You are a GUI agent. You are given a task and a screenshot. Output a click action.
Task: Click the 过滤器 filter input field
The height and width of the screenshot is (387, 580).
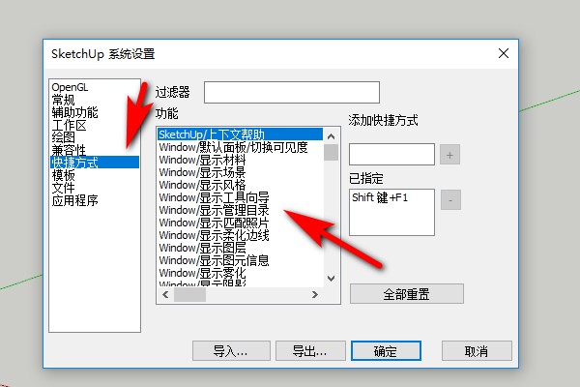pos(292,92)
